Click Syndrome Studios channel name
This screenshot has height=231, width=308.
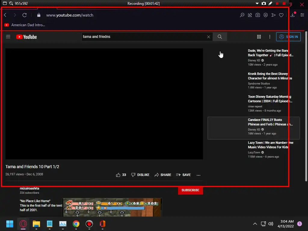(x=259, y=84)
